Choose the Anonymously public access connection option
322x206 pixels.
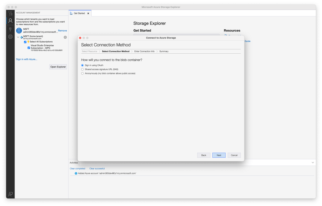pos(82,73)
